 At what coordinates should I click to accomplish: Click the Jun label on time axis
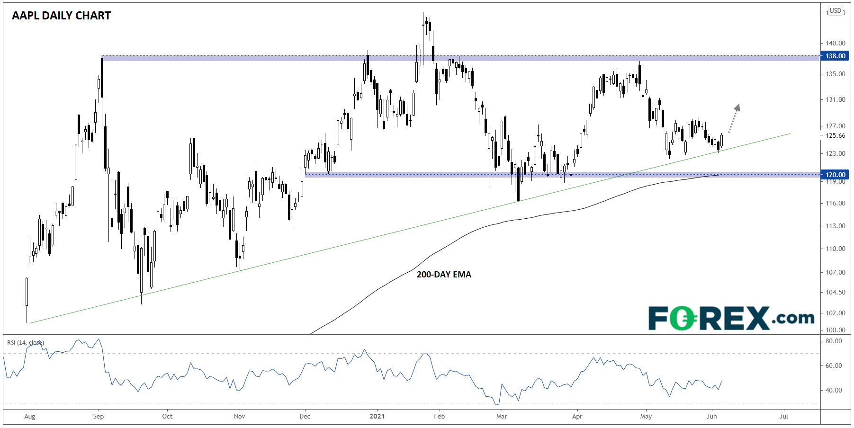[711, 417]
